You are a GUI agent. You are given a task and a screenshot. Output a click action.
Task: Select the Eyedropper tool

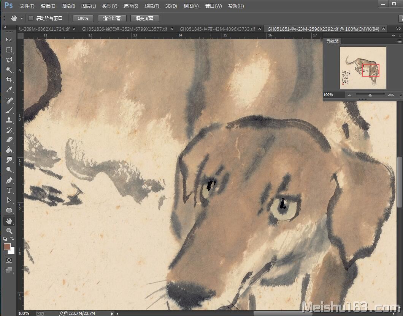click(9, 90)
